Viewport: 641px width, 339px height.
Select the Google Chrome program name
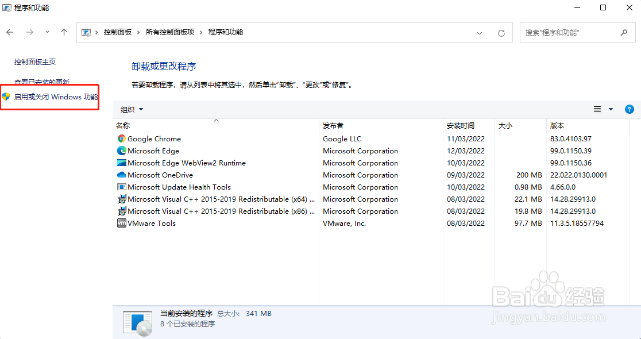[154, 139]
